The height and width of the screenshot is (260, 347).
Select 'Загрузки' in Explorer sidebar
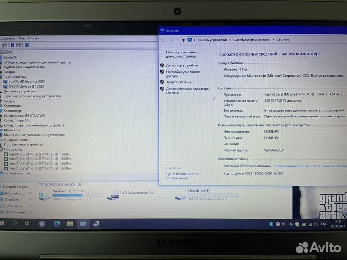click(11, 199)
